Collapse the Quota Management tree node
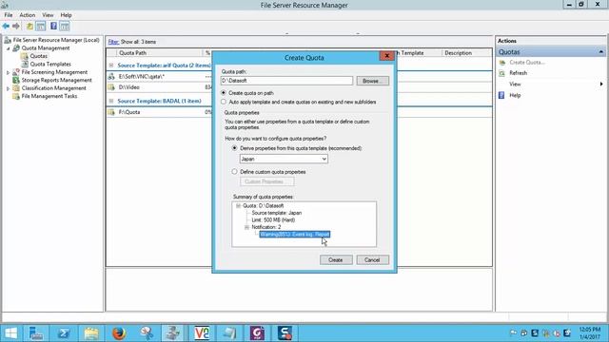Screen dimensions: 609x342 pos(8,48)
